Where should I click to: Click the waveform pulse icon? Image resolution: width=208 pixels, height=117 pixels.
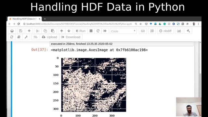(x=35, y=37)
